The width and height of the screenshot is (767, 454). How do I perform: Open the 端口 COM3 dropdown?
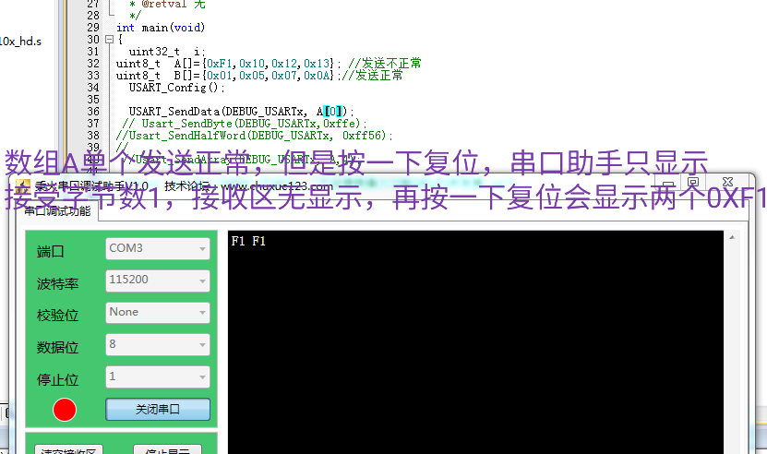pos(157,248)
